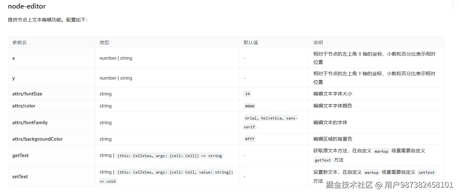Click the setText parameter name in first column
459x195 pixels.
20,177
